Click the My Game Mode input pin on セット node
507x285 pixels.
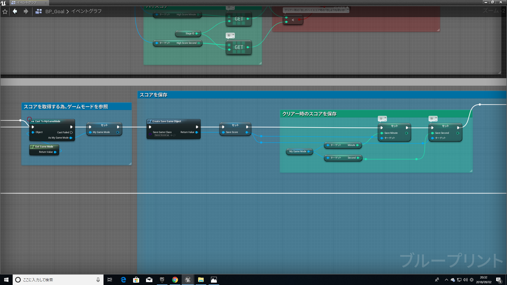[90, 132]
